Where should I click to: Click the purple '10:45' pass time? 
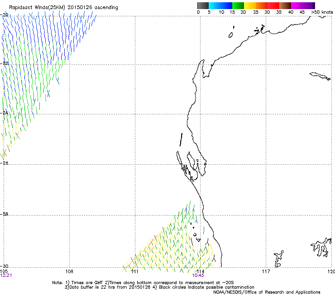tap(198, 275)
